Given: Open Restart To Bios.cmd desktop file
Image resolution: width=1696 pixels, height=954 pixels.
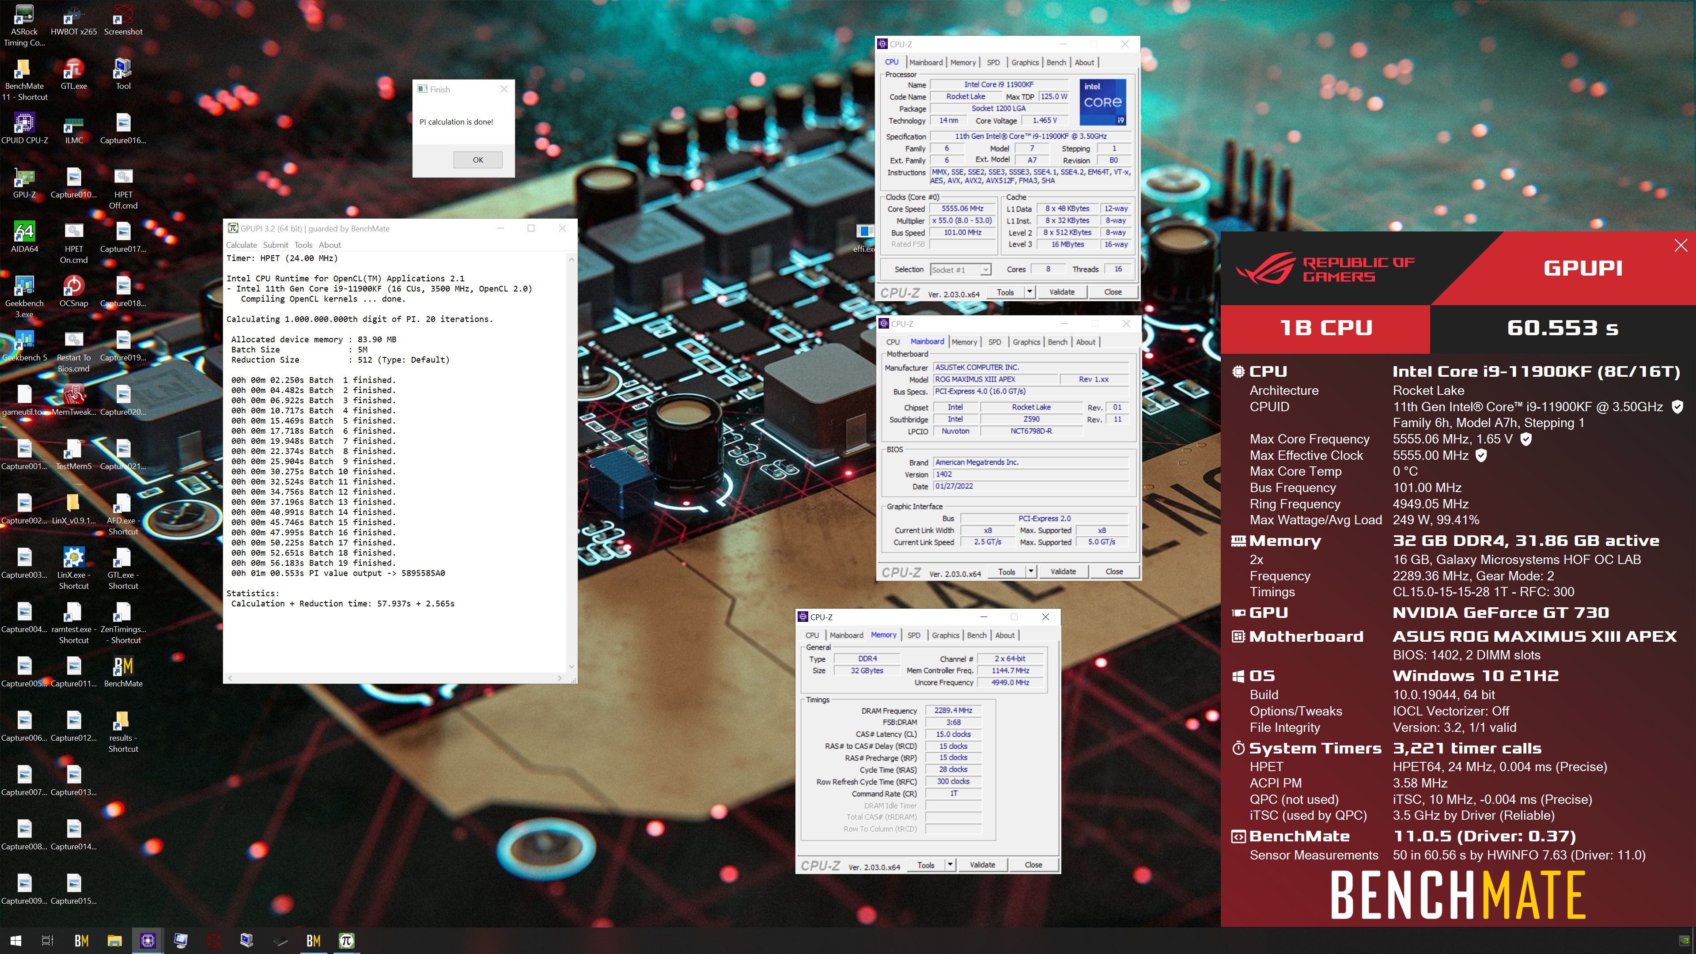Looking at the screenshot, I should click(x=74, y=352).
